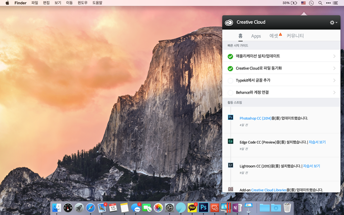Switch to the 커뮤니티 tab
Image resolution: width=344 pixels, height=215 pixels.
pyautogui.click(x=295, y=36)
